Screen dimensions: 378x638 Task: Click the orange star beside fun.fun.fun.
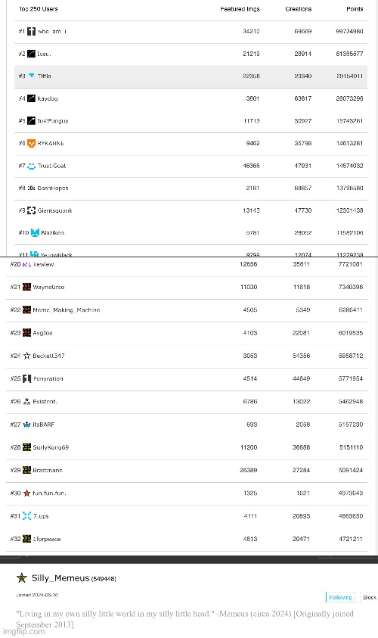tap(26, 493)
